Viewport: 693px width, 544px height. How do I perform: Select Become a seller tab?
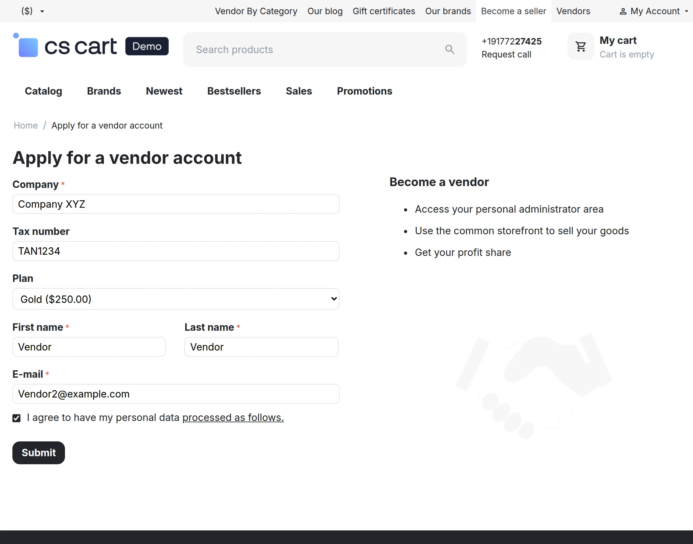click(513, 11)
